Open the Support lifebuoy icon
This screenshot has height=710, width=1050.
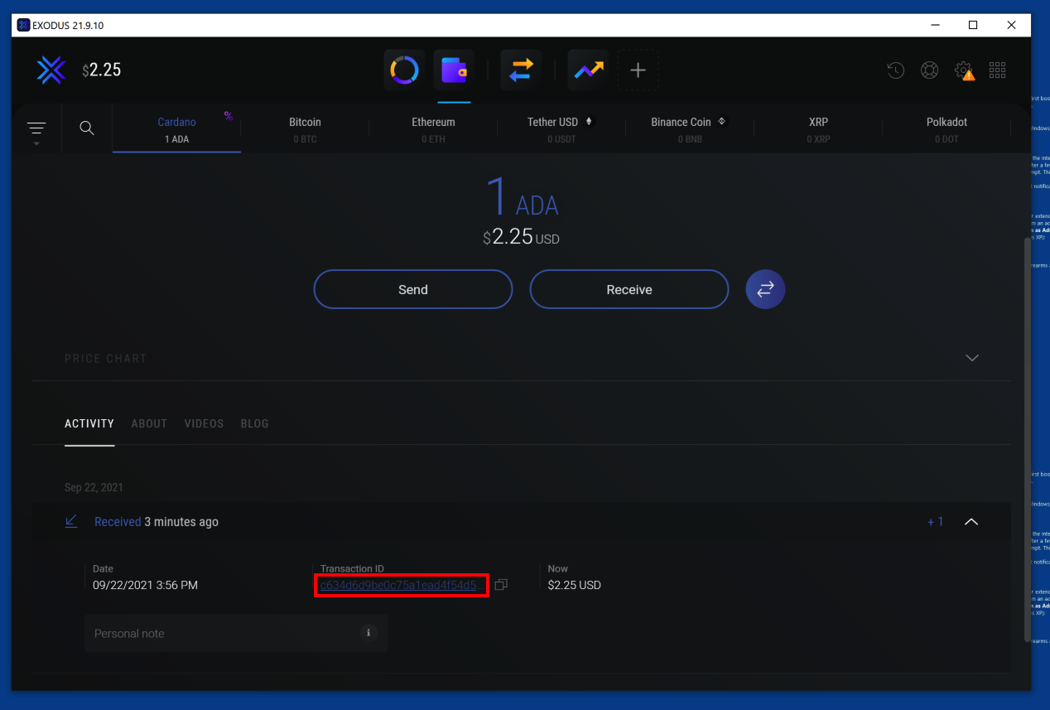click(929, 70)
